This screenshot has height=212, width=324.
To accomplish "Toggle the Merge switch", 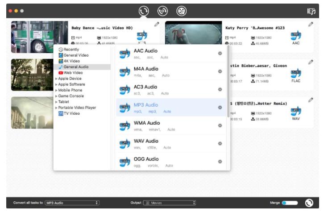I will [x=290, y=203].
